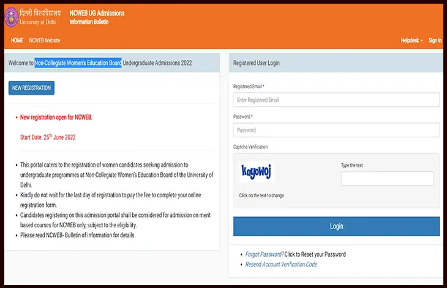Click into the Password field
The width and height of the screenshot is (447, 288).
(x=336, y=130)
